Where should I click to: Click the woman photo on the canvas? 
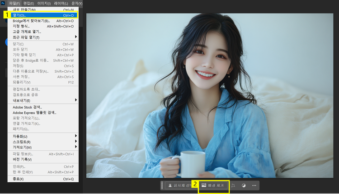pyautogui.click(x=210, y=96)
